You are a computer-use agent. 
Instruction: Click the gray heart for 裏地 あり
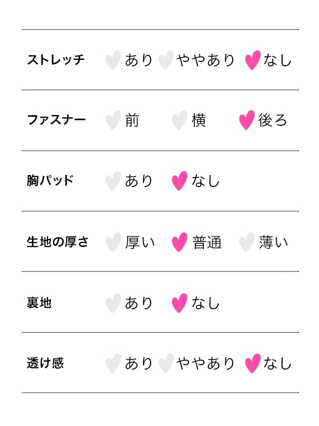tap(113, 303)
